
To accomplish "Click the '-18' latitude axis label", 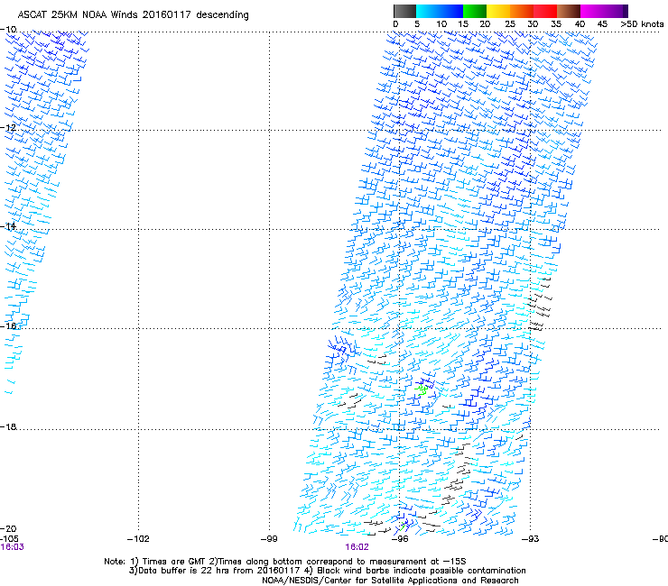I will 8,426.
